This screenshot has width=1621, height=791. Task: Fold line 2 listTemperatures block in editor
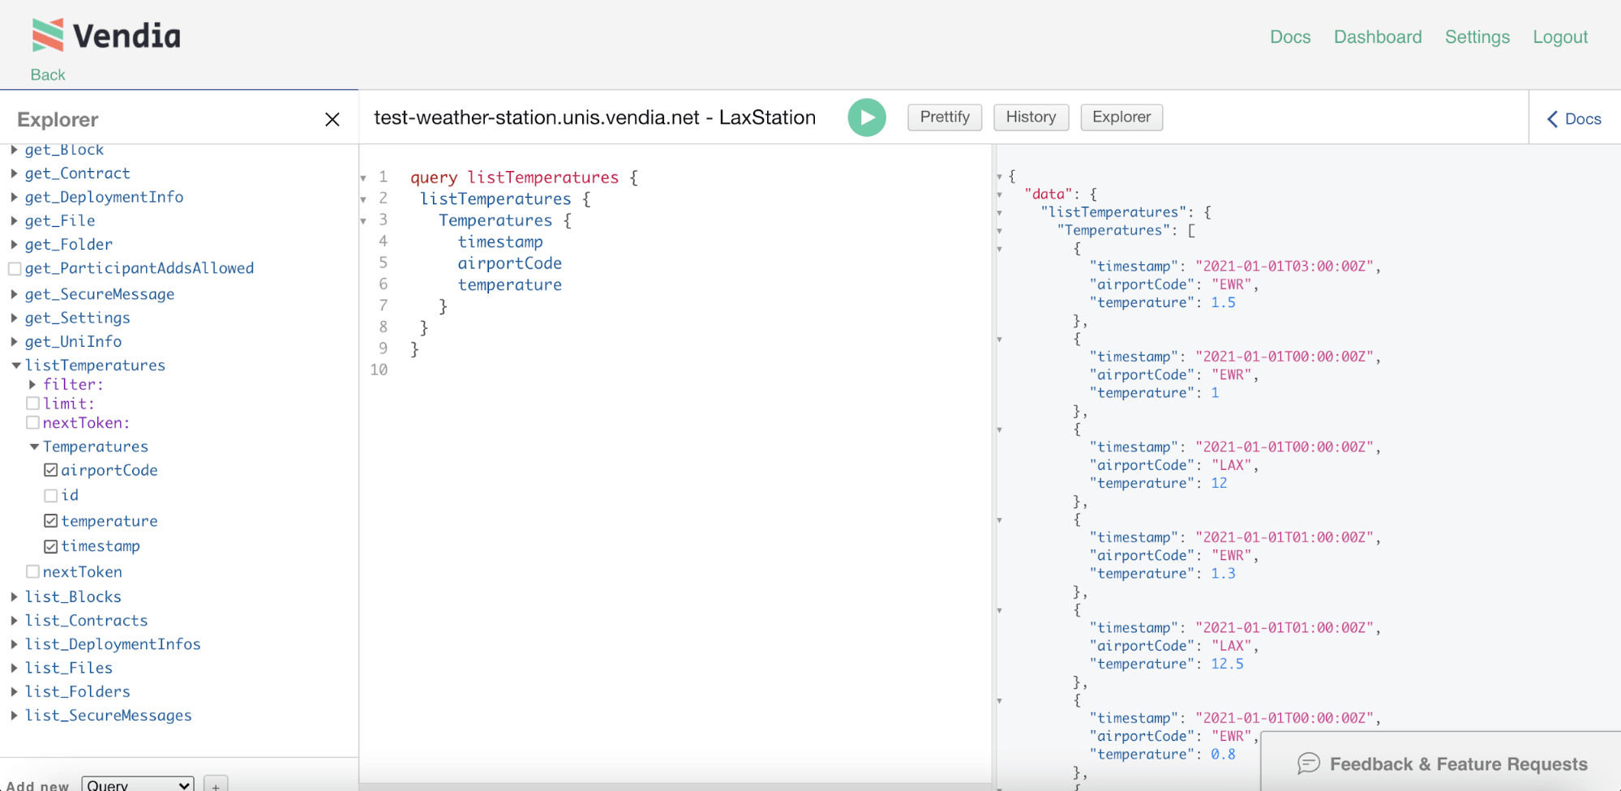(x=363, y=199)
